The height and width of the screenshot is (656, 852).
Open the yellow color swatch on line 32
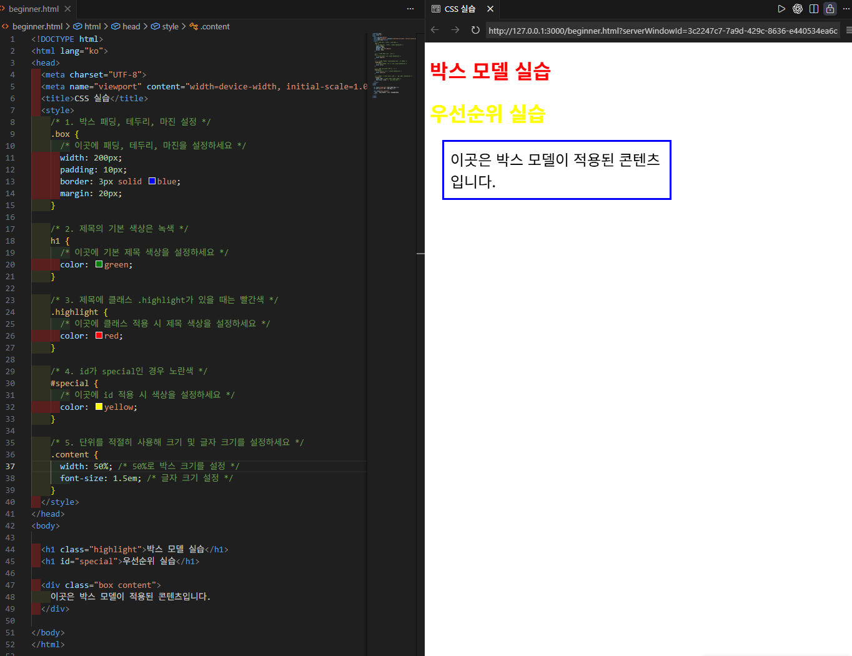99,407
